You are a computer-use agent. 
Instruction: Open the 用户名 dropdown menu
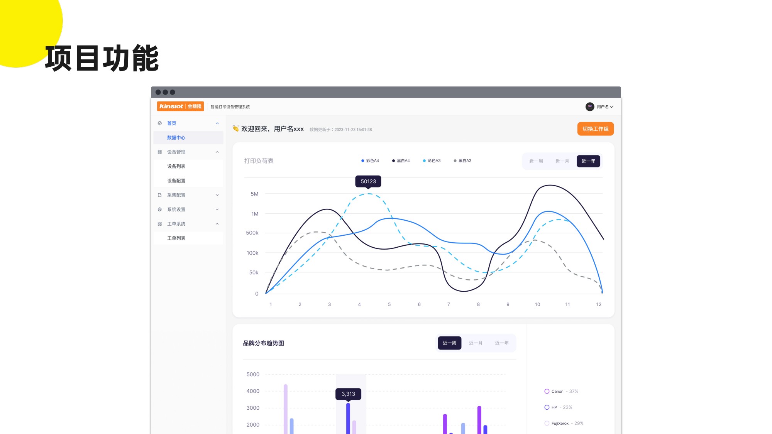(x=604, y=107)
